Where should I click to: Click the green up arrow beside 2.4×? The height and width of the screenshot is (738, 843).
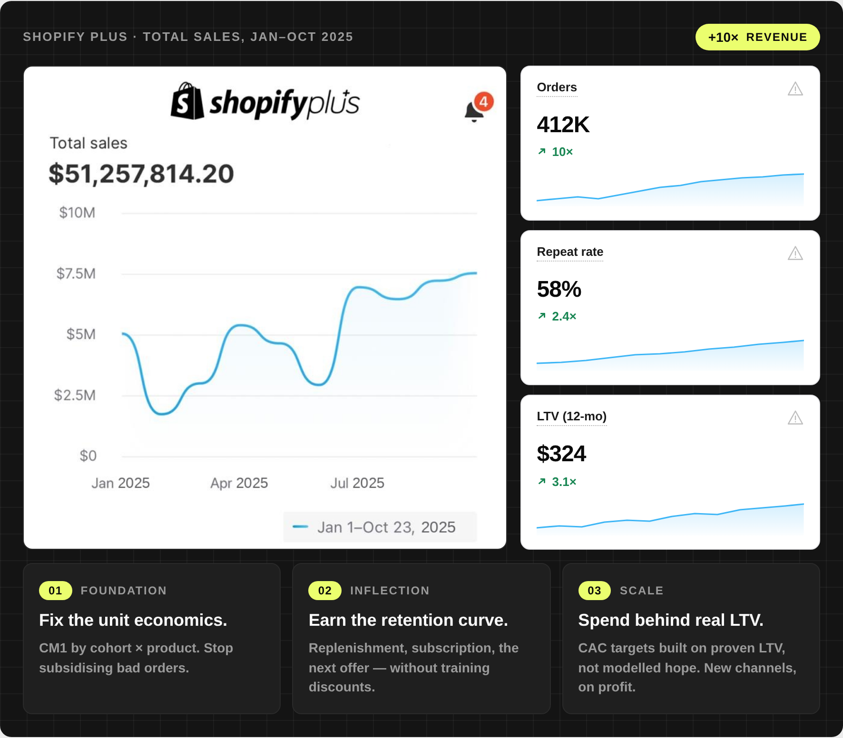[541, 316]
